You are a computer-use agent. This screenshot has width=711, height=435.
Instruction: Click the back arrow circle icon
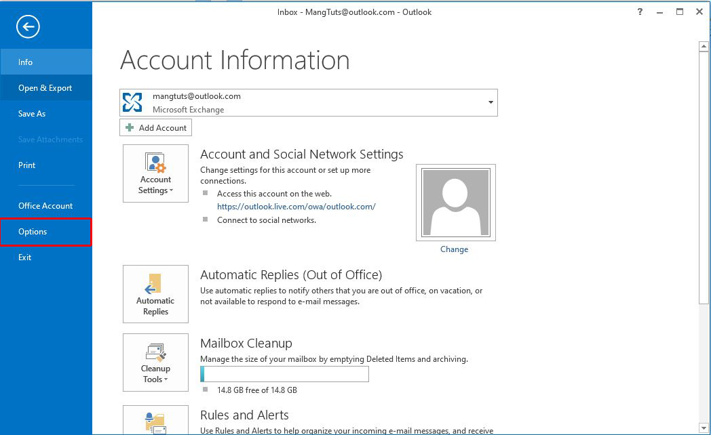tap(28, 26)
